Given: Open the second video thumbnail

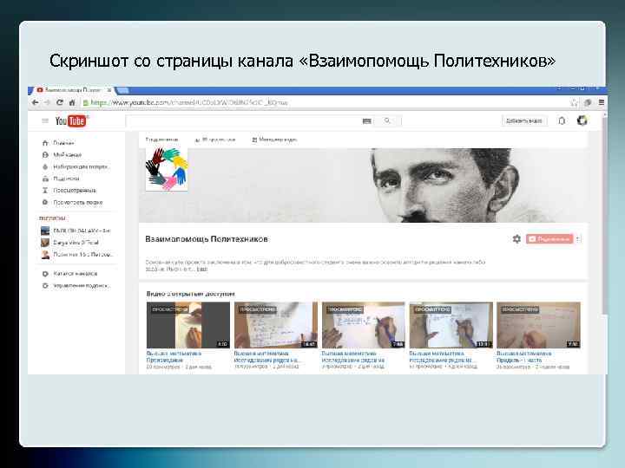Looking at the screenshot, I should 276,325.
